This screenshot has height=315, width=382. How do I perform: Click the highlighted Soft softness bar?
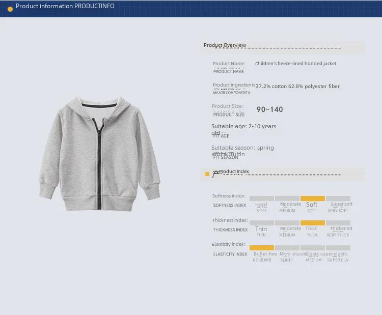(x=312, y=198)
